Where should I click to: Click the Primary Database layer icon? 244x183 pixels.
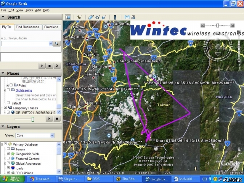pos(10,144)
